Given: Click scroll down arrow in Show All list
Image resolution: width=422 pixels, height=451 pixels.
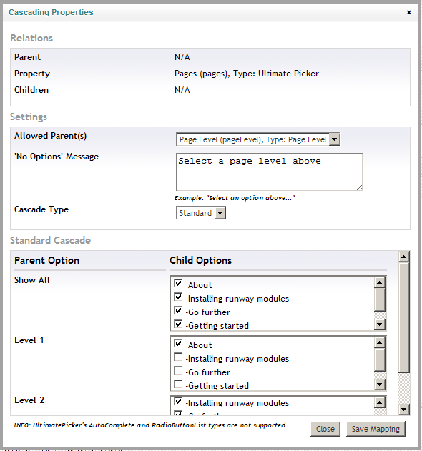Looking at the screenshot, I should [x=379, y=324].
